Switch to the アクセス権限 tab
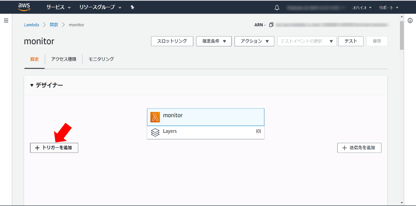 pyautogui.click(x=64, y=59)
